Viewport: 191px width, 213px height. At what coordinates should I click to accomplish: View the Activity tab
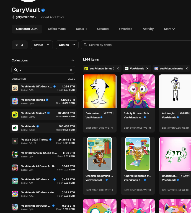click(x=148, y=29)
